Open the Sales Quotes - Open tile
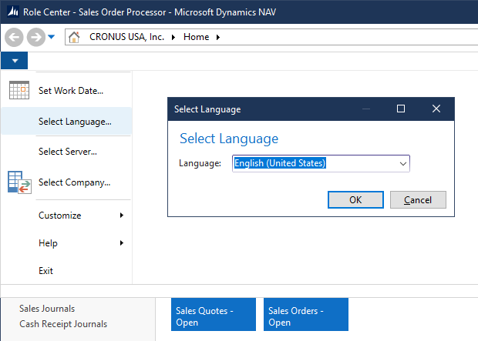The height and width of the screenshot is (341, 478). [214, 315]
